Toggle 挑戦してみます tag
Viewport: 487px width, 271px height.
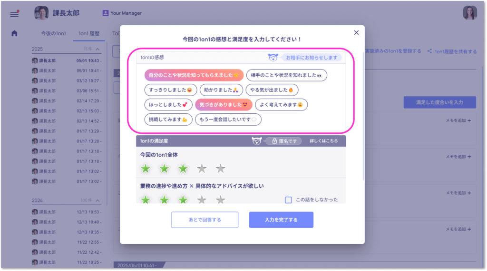168,120
